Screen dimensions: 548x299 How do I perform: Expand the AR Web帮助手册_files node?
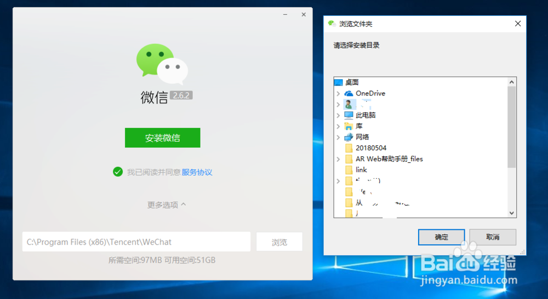[338, 159]
